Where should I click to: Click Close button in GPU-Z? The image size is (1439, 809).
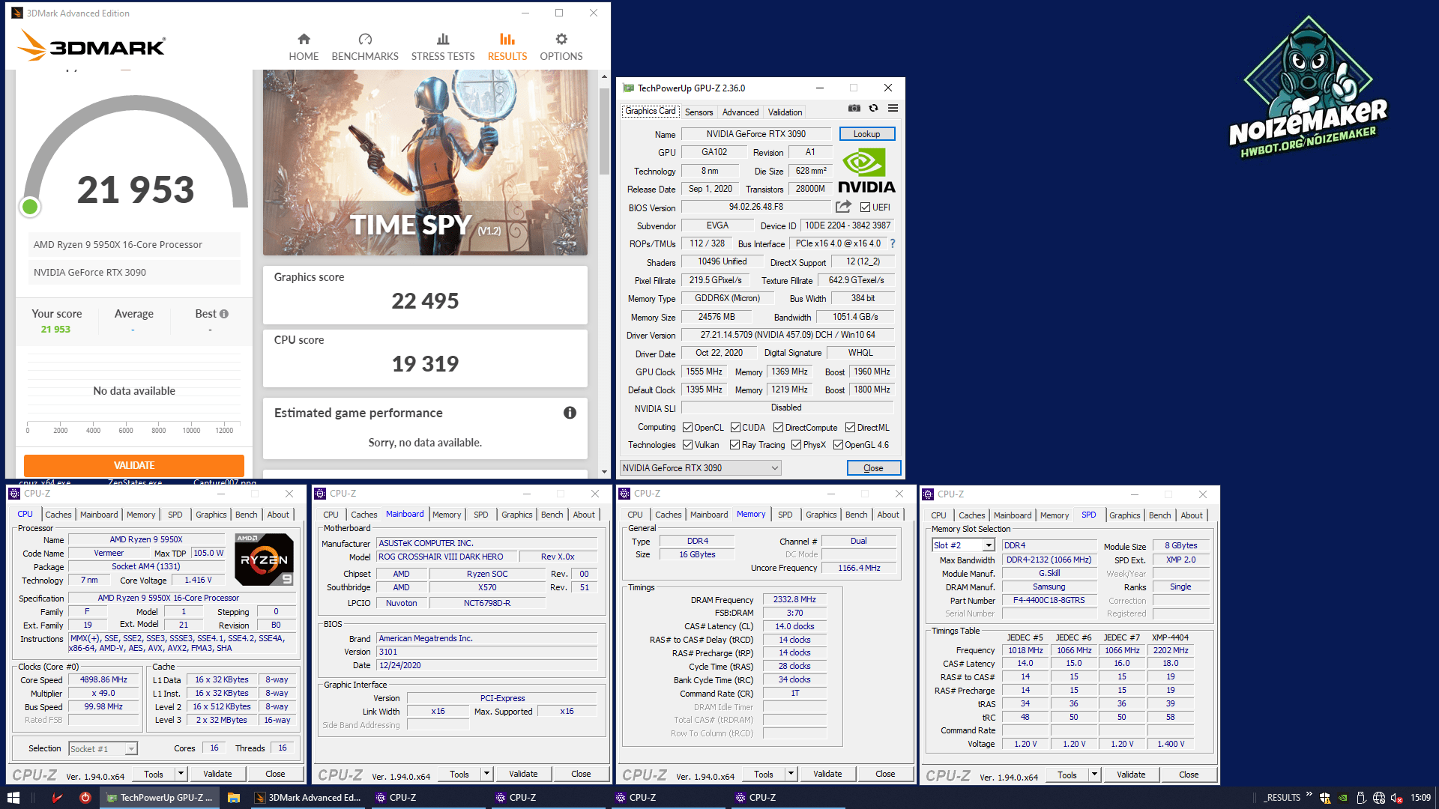click(873, 467)
